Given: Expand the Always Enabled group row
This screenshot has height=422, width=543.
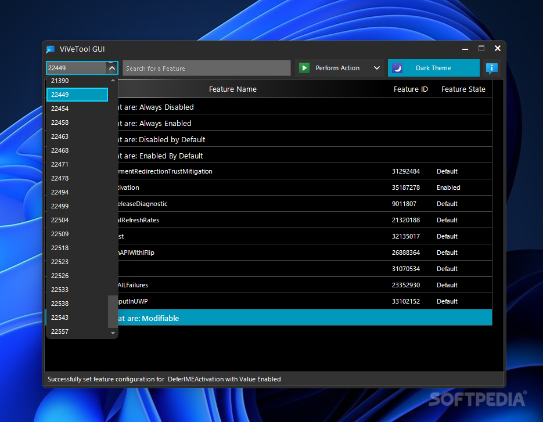Looking at the screenshot, I should point(305,123).
